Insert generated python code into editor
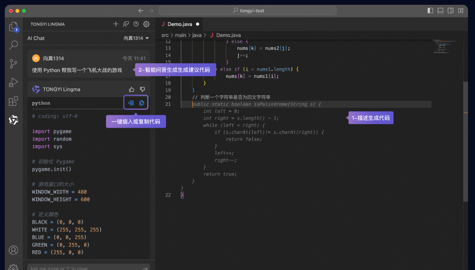The height and width of the screenshot is (270, 475). pyautogui.click(x=131, y=103)
